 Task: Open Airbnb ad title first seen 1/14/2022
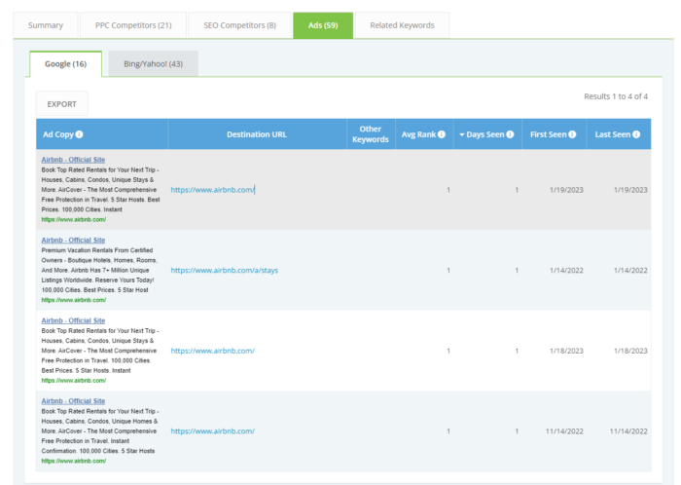pos(73,240)
